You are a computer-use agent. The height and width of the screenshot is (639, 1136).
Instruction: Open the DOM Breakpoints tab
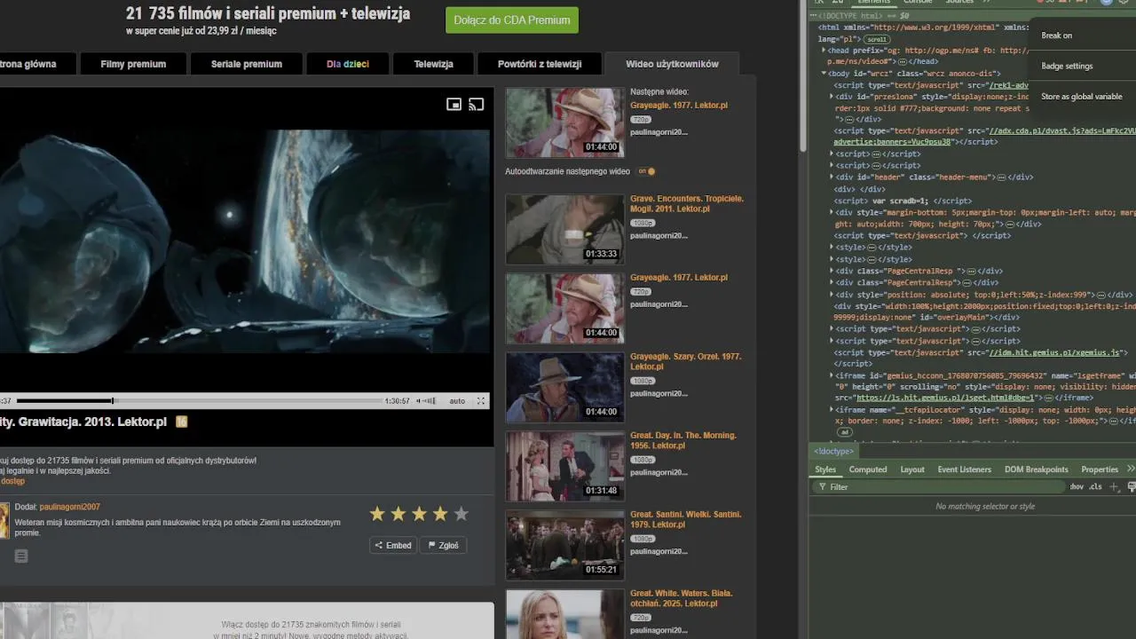click(x=1036, y=469)
